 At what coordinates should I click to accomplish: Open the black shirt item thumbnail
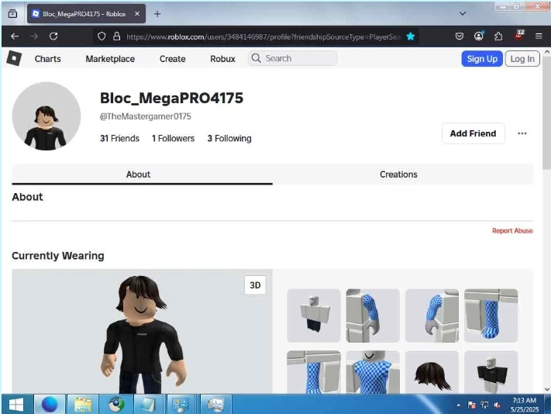coord(491,372)
